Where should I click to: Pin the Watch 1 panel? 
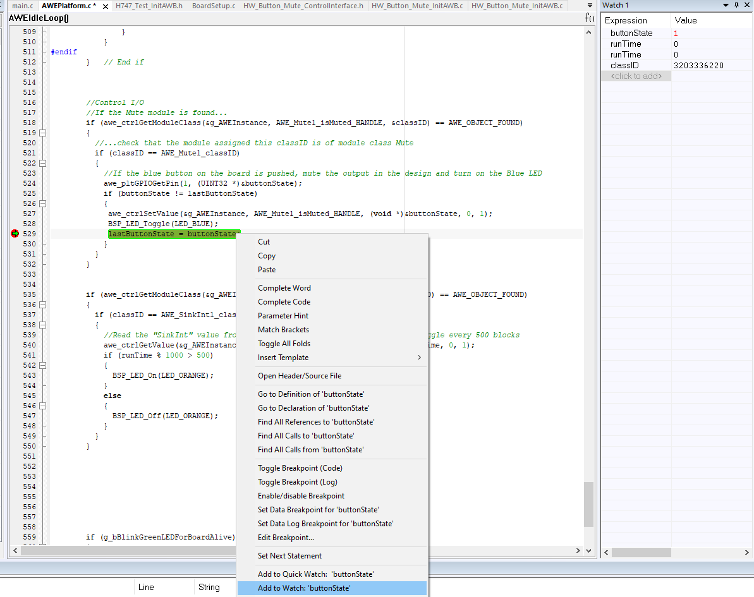pyautogui.click(x=736, y=5)
